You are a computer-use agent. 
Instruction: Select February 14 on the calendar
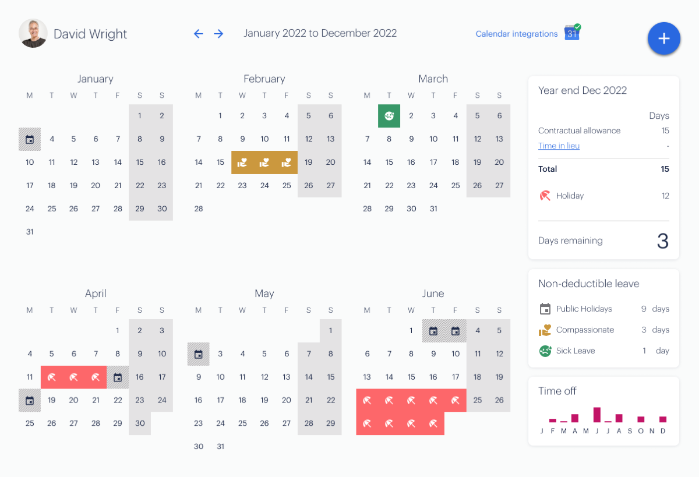coord(199,162)
